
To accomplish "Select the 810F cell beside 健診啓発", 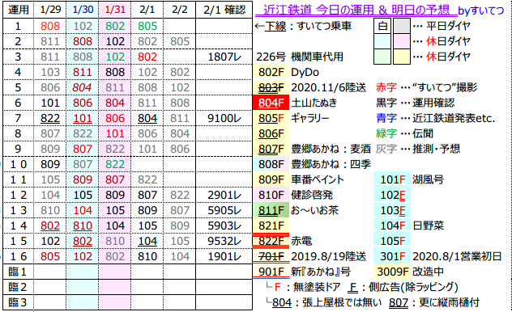I will pos(271,195).
